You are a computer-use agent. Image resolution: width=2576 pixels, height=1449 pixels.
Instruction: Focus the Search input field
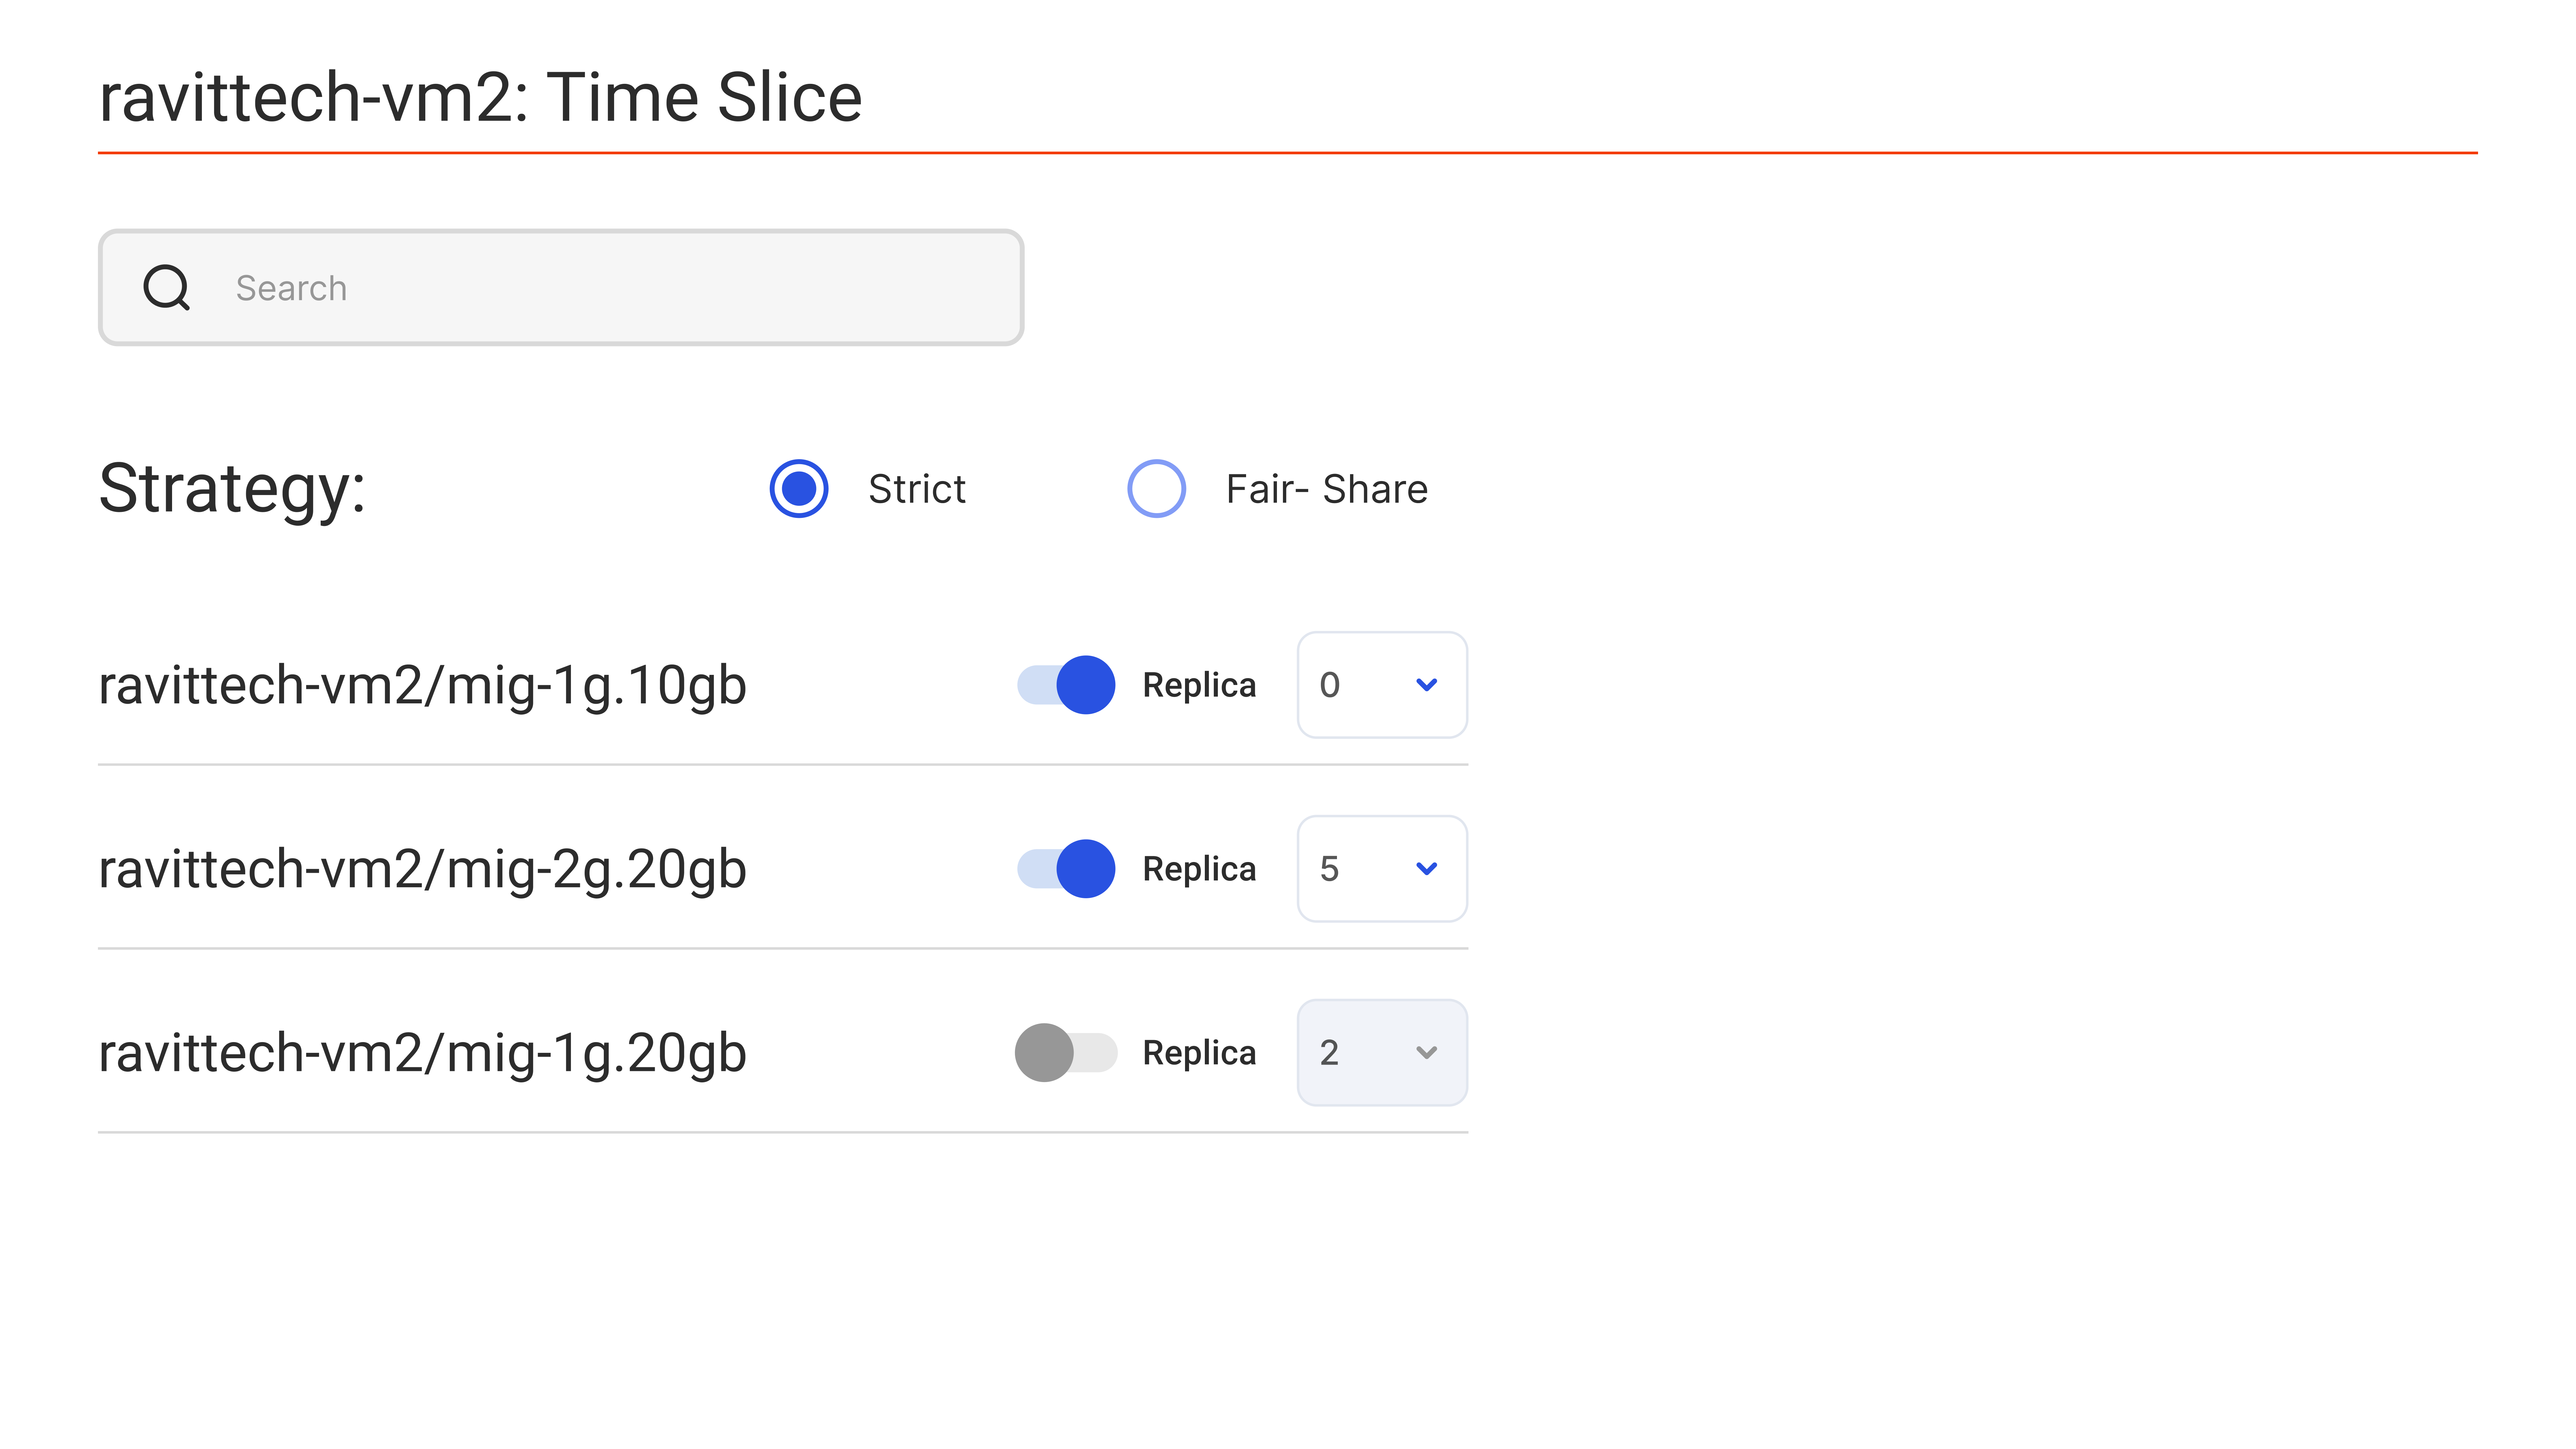coord(561,288)
